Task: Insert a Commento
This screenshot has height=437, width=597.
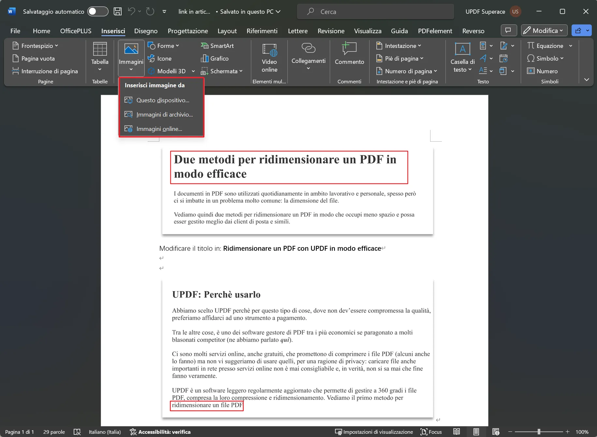Action: pos(349,54)
